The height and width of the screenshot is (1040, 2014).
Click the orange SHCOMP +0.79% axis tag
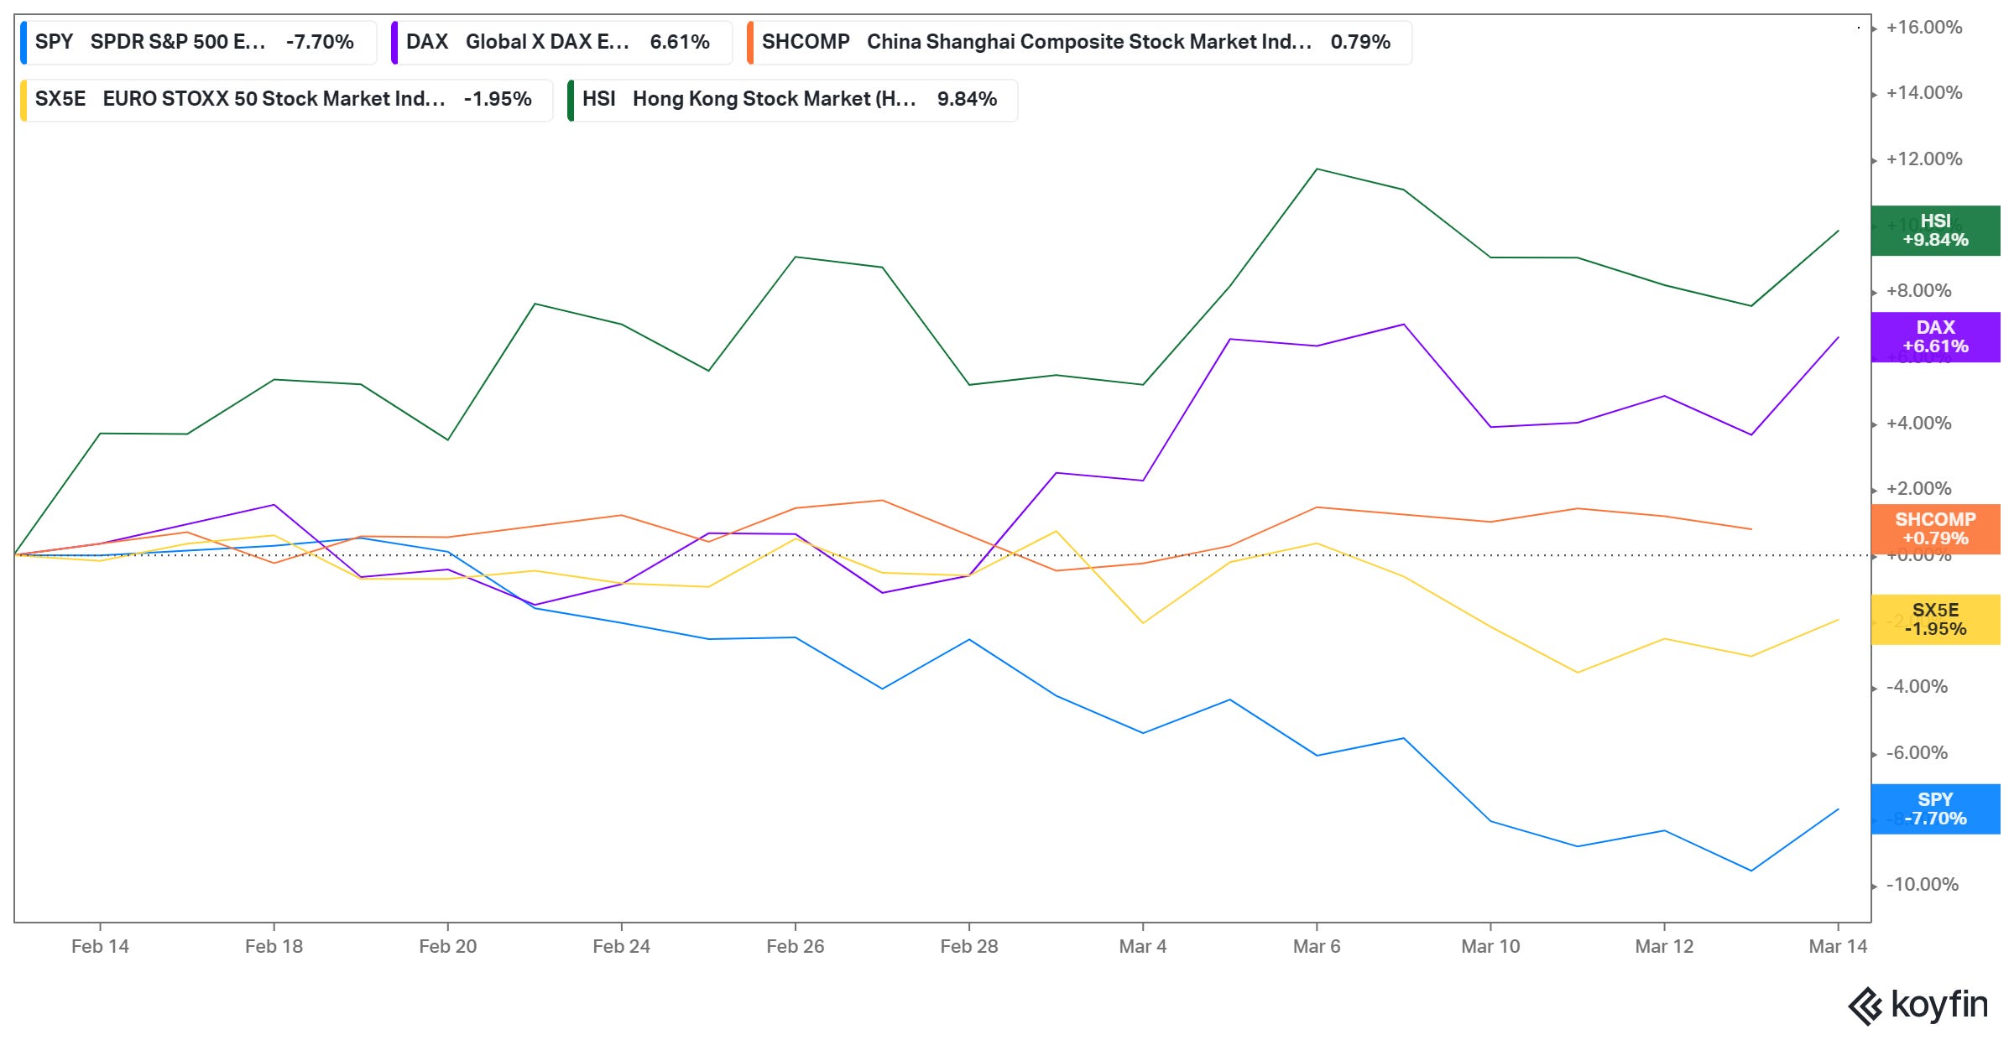tap(1935, 528)
